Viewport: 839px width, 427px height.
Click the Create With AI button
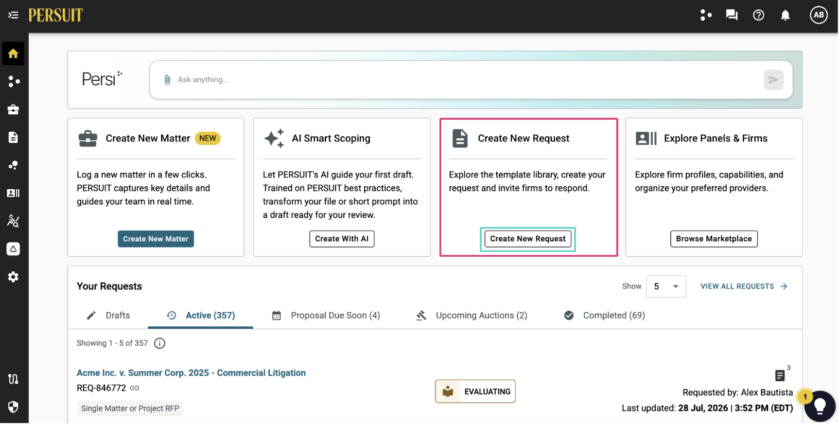342,239
